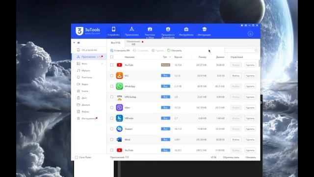Viewport: 314px width, 177px height.
Task: Click the app list vertical scrollbar
Action: (260, 63)
